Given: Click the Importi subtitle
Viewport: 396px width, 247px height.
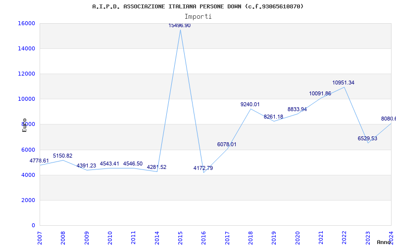Looking at the screenshot, I should click(198, 16).
